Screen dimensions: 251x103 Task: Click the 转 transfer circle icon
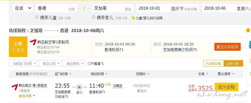(x=79, y=87)
